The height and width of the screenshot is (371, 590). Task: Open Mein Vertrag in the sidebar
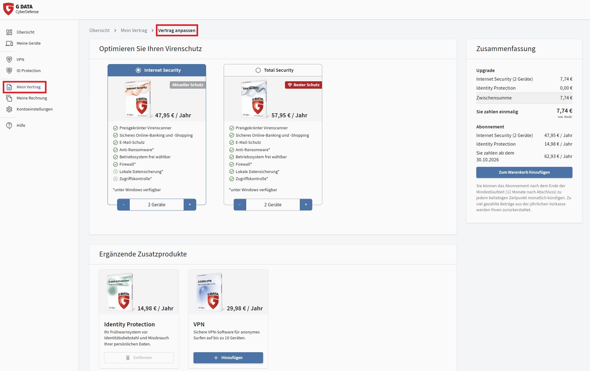click(28, 87)
